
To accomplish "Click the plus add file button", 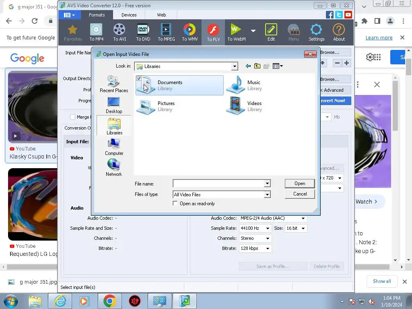I will tap(346, 63).
